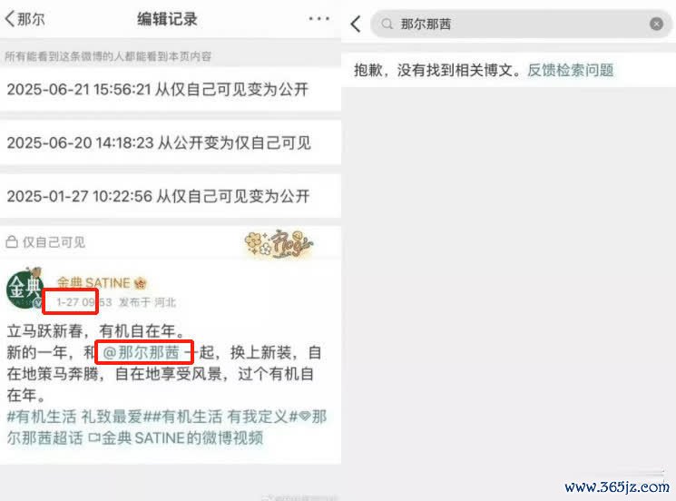
Task: Open the three-dot more options menu
Action: (x=319, y=18)
